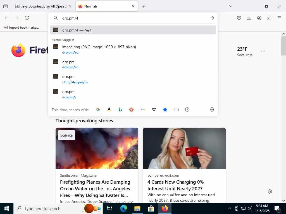This screenshot has width=286, height=214.
Task: Go back one page
Action: (7, 18)
